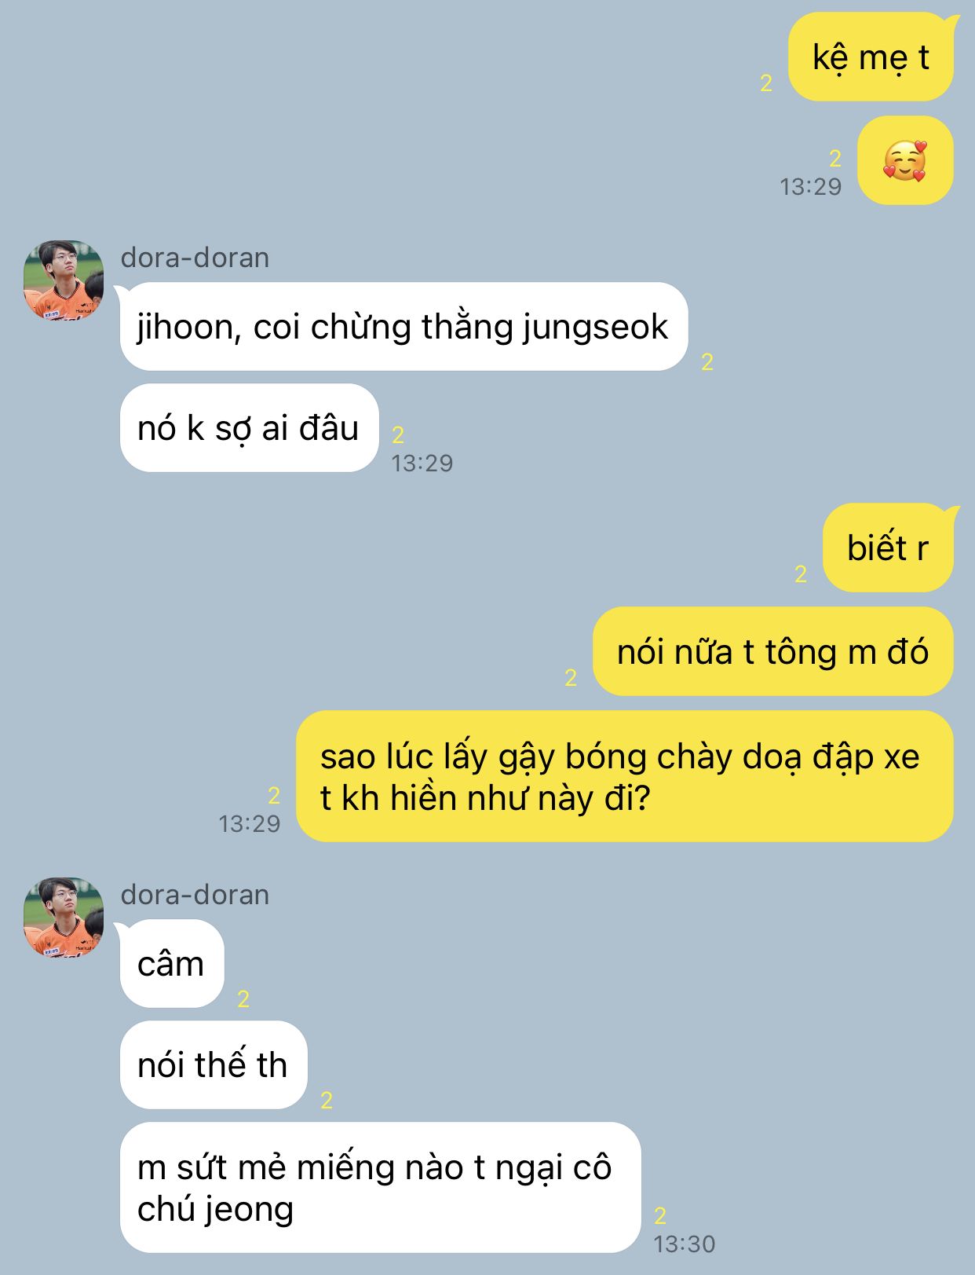Tap the message about 'gậy bóng chày'
975x1275 pixels.
coord(625,776)
